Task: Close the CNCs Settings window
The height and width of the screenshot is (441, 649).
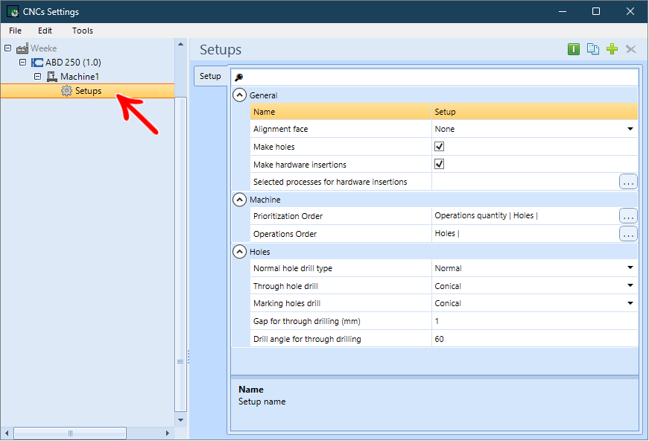Action: [630, 11]
